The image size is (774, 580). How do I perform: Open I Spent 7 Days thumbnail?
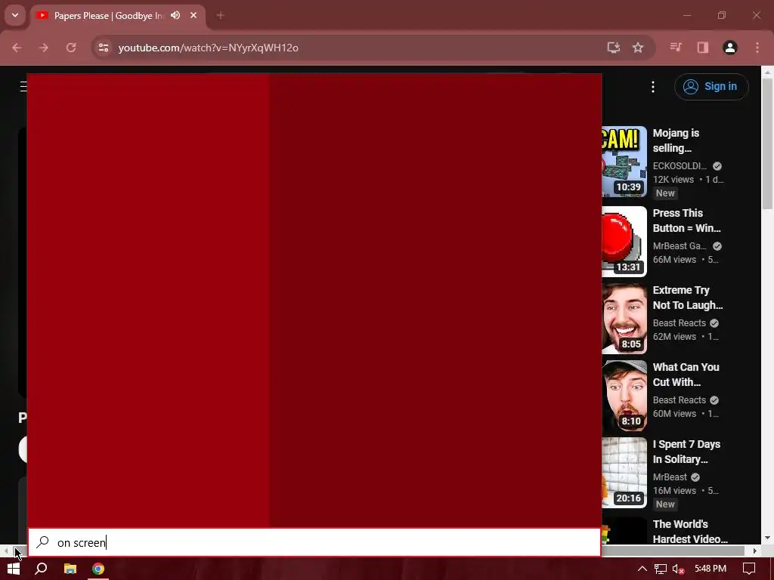click(624, 473)
